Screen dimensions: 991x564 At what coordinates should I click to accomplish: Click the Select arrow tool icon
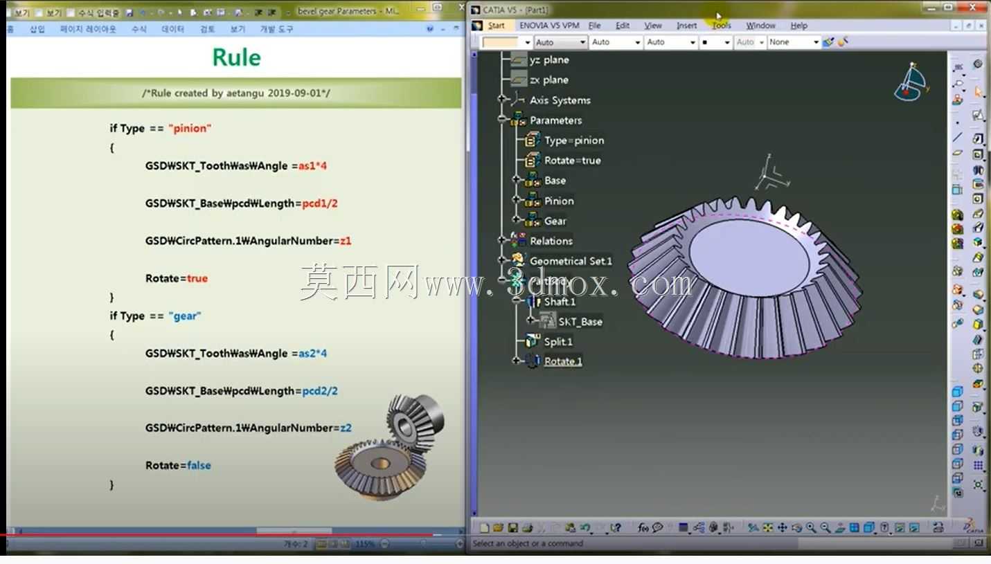point(978,92)
